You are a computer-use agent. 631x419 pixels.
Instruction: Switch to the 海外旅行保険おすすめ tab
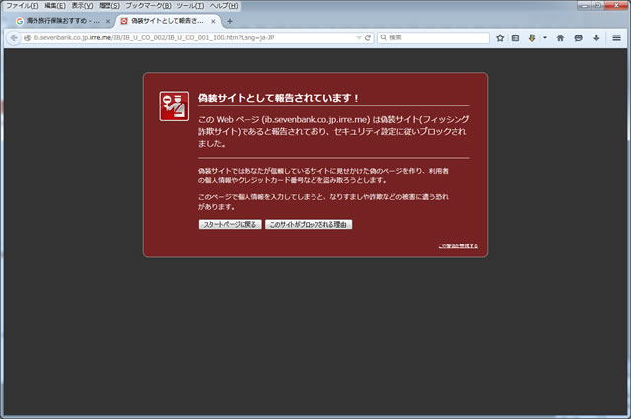(x=63, y=21)
